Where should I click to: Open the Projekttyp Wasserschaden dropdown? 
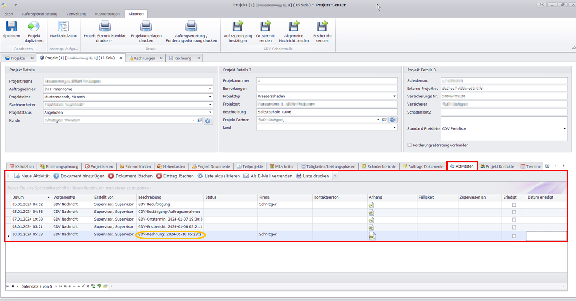pyautogui.click(x=395, y=96)
